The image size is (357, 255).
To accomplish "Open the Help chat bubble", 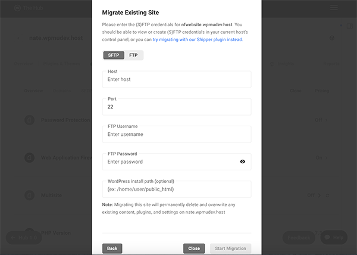I will point(334,237).
